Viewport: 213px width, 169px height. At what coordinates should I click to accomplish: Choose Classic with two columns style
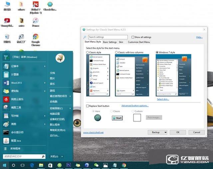[116, 52]
